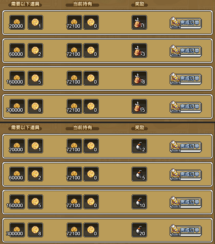Click the exchange token icon requiring 2 in the second order
The height and width of the screenshot is (244, 215).
36,51
